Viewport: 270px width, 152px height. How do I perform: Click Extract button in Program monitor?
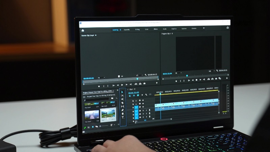point(212,79)
